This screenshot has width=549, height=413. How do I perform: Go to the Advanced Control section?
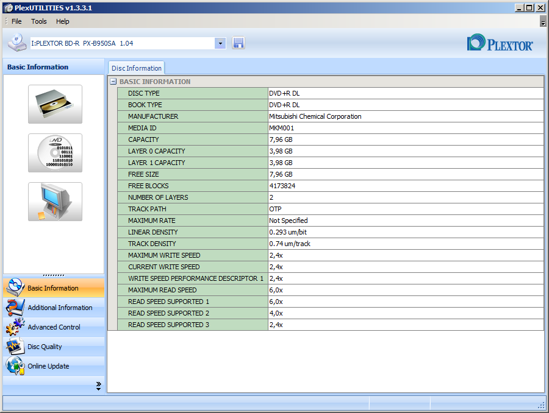(54, 327)
